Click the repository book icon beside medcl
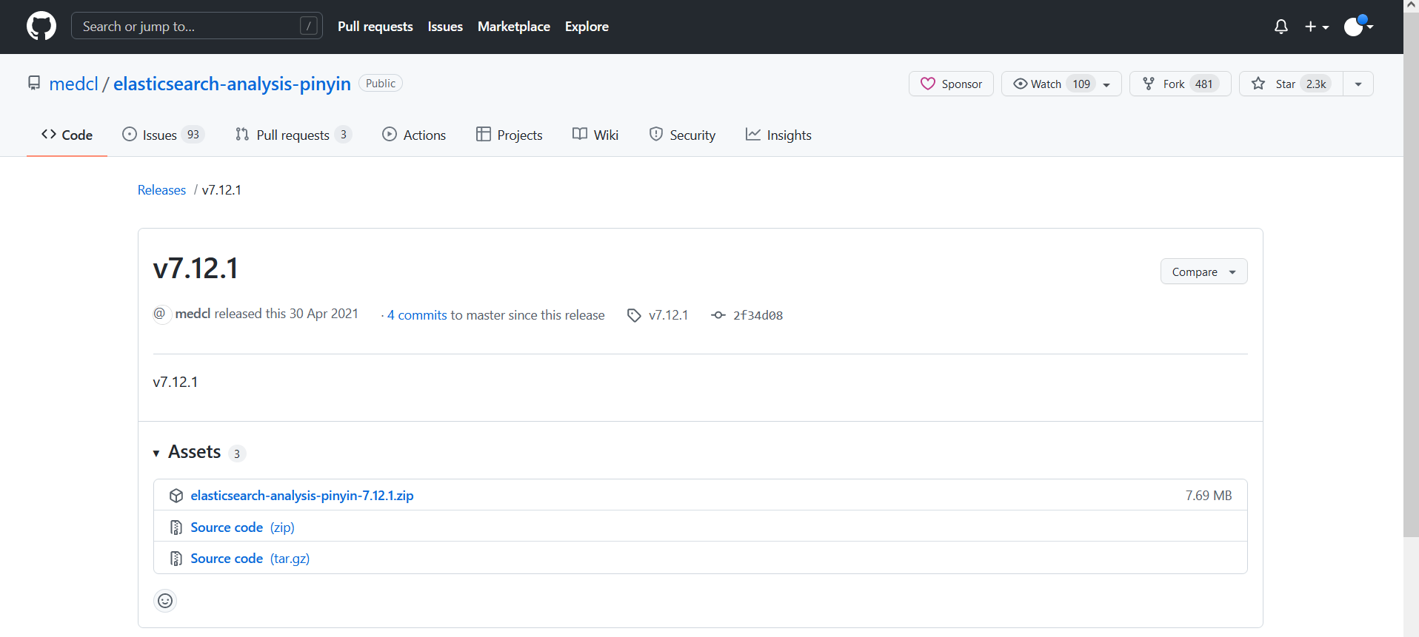This screenshot has width=1419, height=637. (34, 83)
